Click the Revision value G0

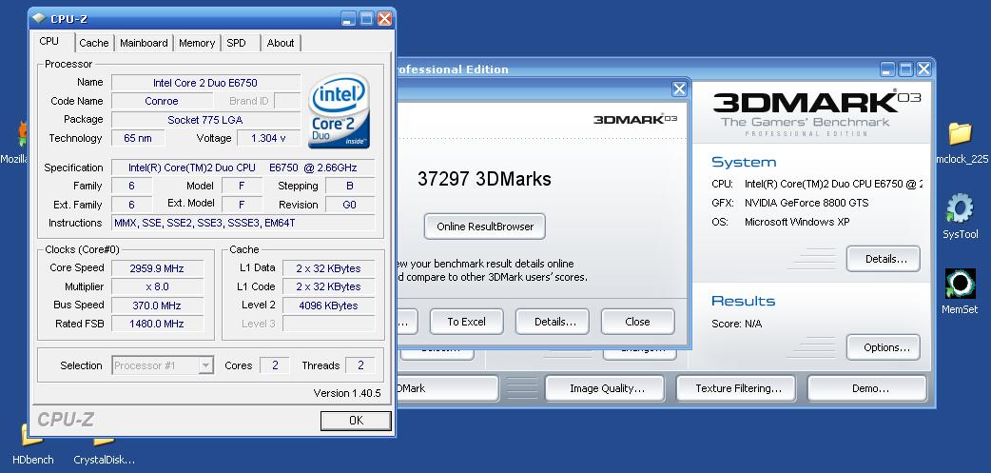pyautogui.click(x=349, y=205)
